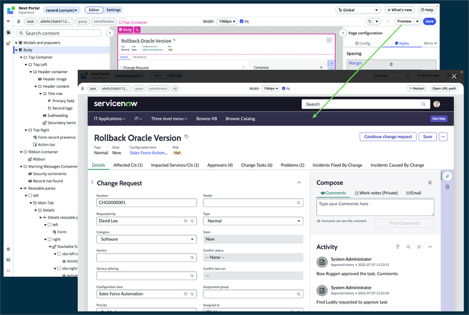Screen dimensions: 469x315
Task: Open user avatar menu in portal header
Action: tap(436, 104)
